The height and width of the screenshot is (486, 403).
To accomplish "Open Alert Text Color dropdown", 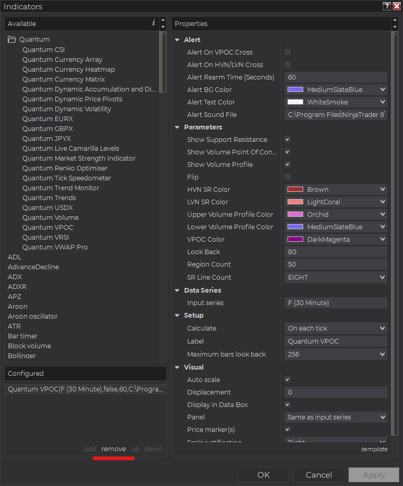I will point(336,102).
